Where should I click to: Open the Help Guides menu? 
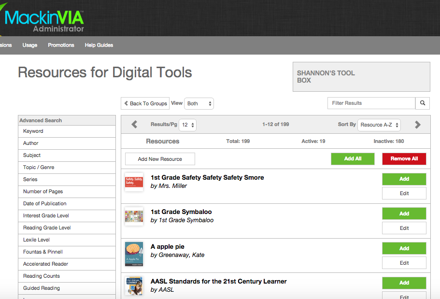(x=99, y=45)
